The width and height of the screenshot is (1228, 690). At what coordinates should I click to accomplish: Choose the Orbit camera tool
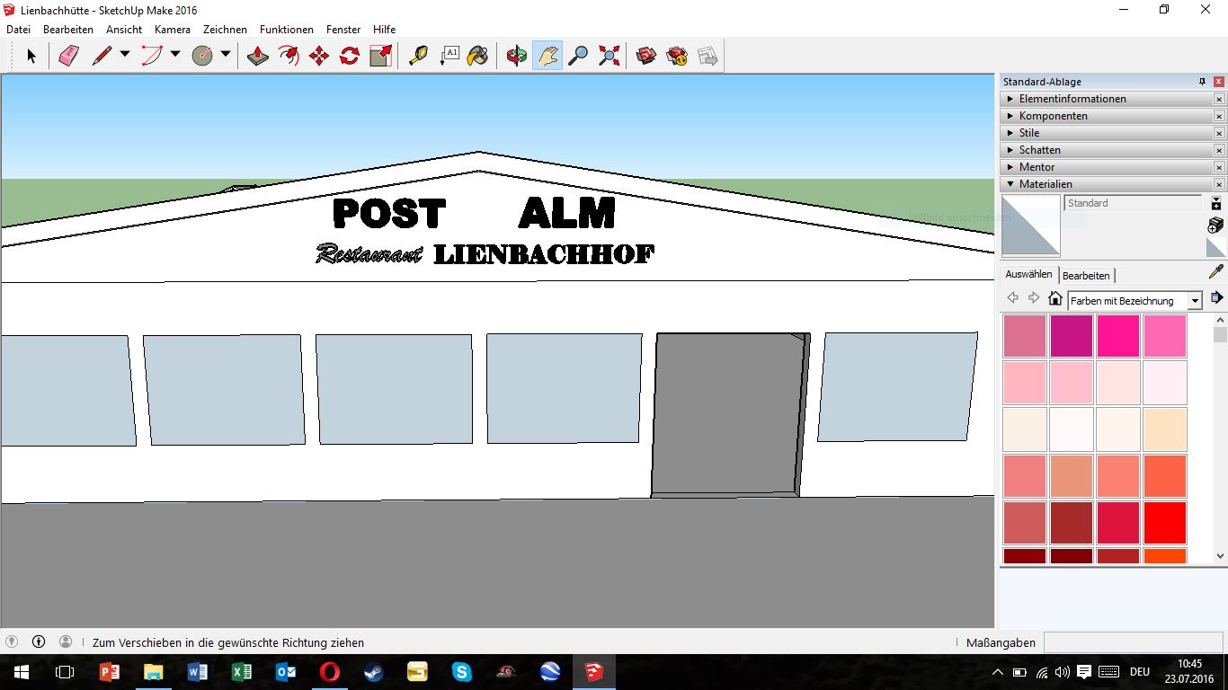click(517, 56)
